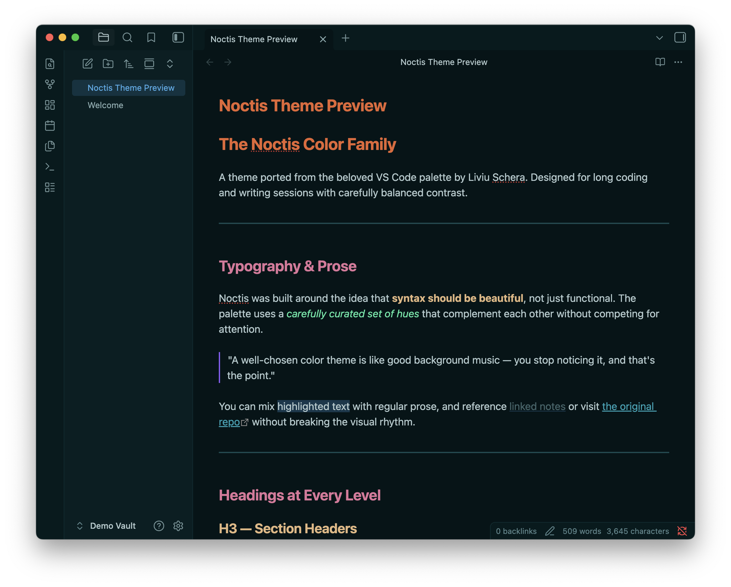Select the Noctis Theme Preview tab
Viewport: 731px width, 587px height.
(269, 39)
